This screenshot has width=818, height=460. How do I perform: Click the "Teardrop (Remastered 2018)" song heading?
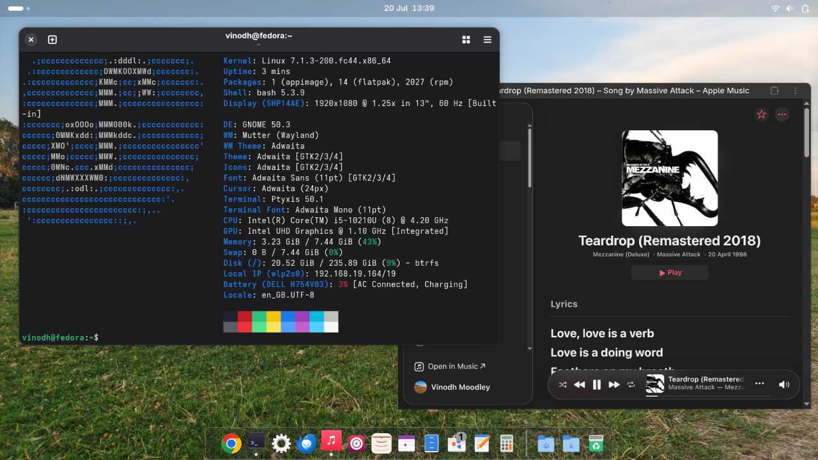[670, 241]
